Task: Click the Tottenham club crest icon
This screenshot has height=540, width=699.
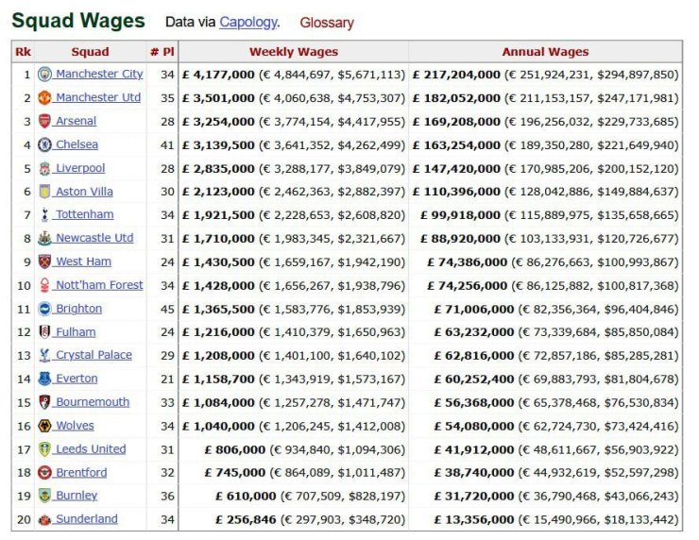Action: [44, 215]
